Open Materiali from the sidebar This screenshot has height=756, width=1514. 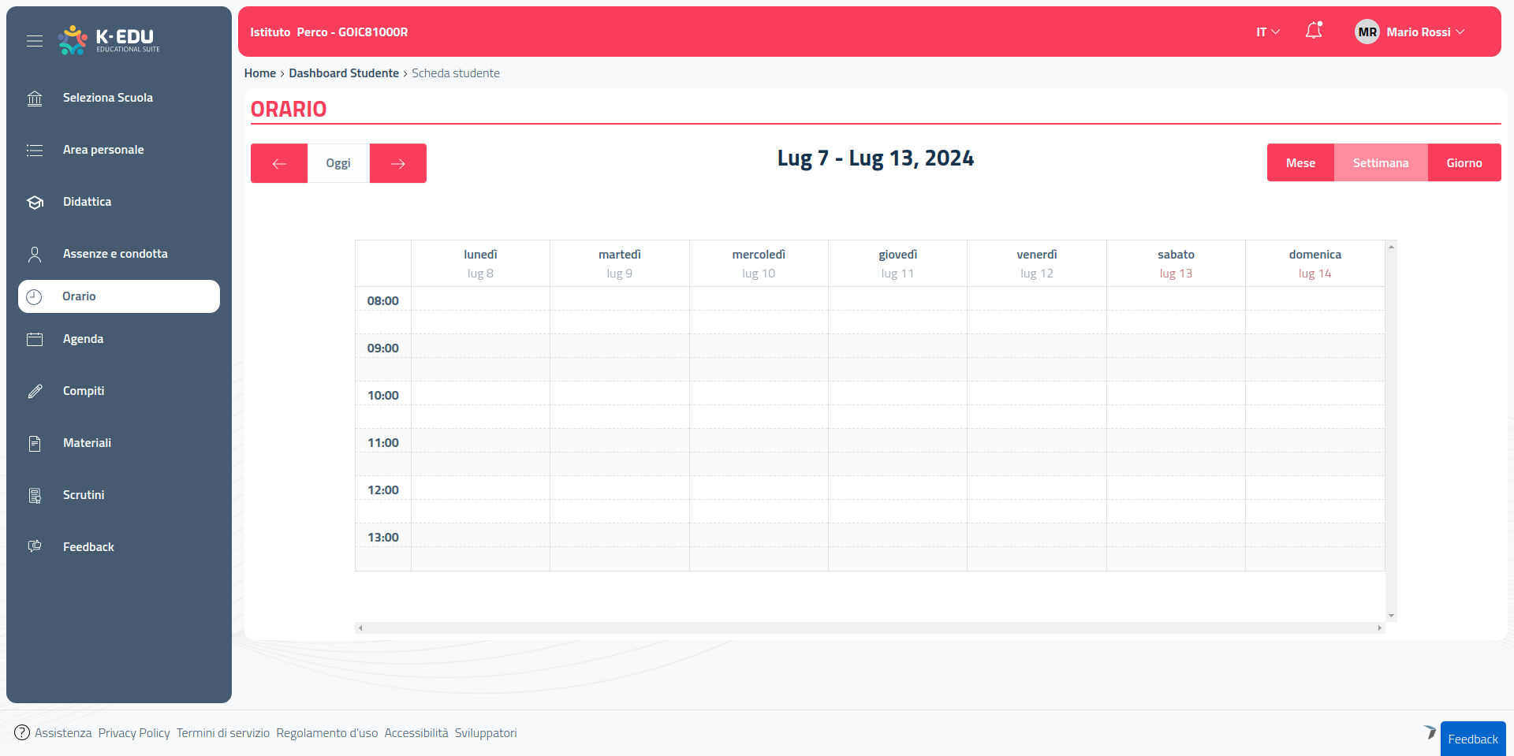coord(87,443)
